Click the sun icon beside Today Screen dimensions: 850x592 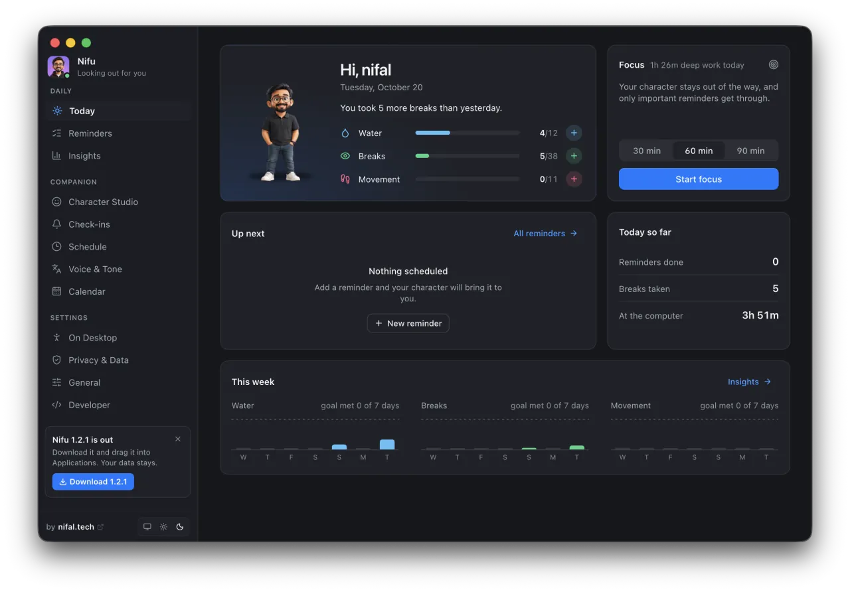(57, 111)
